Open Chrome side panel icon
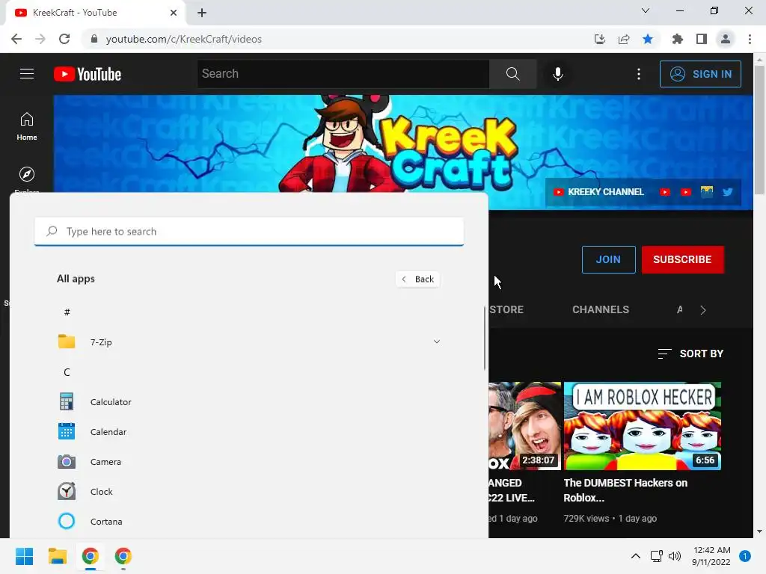The height and width of the screenshot is (574, 766). pyautogui.click(x=702, y=39)
